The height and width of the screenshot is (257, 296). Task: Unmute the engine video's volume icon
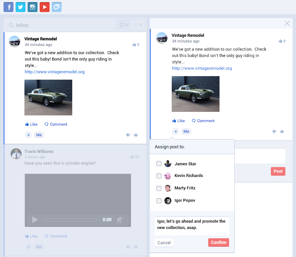point(120,219)
